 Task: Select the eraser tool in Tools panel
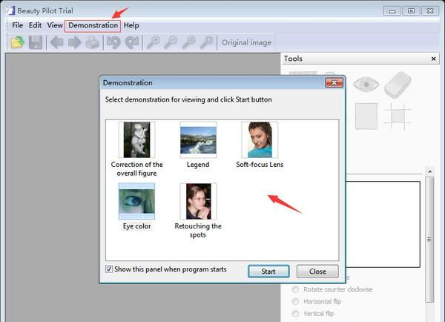click(x=398, y=85)
